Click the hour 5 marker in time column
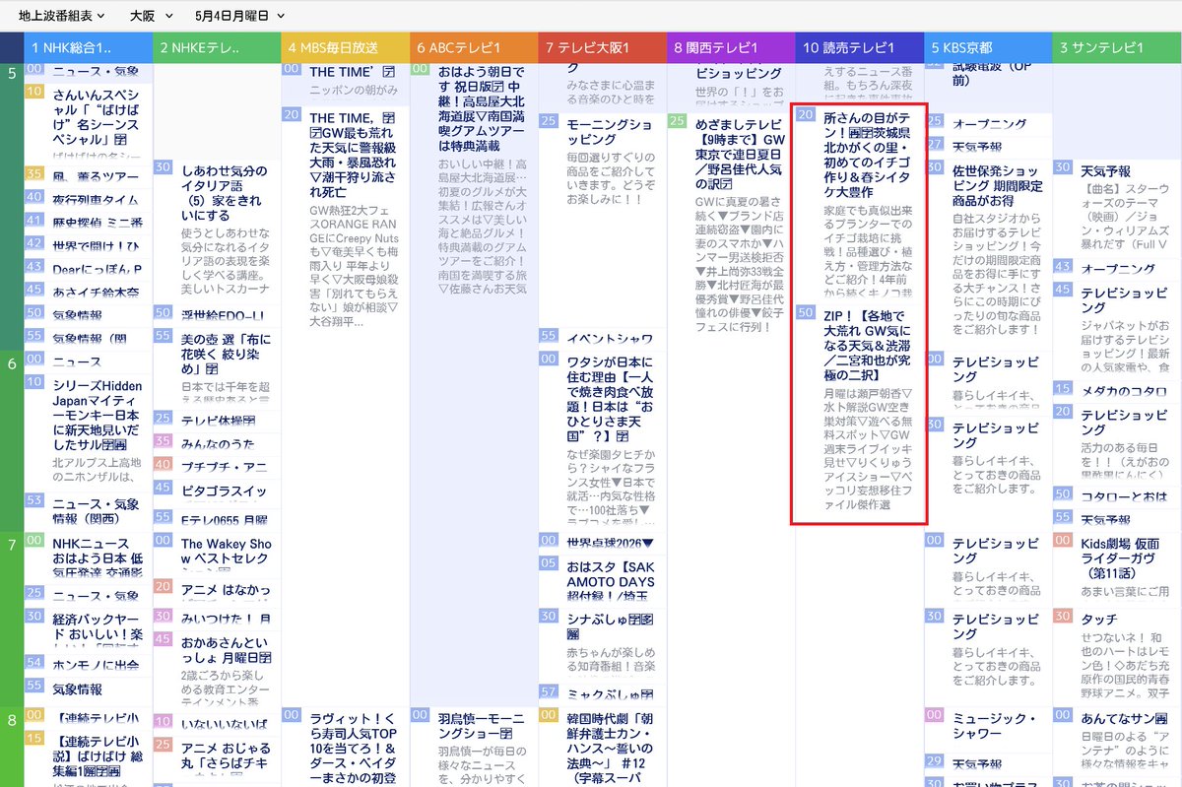The height and width of the screenshot is (787, 1182). tap(12, 73)
